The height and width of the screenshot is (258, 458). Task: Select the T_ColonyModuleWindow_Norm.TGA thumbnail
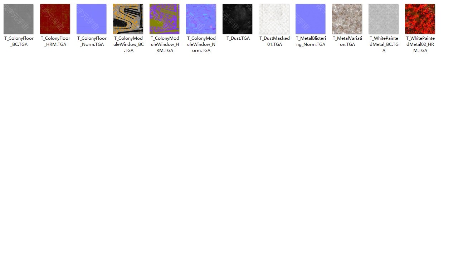coord(201,19)
